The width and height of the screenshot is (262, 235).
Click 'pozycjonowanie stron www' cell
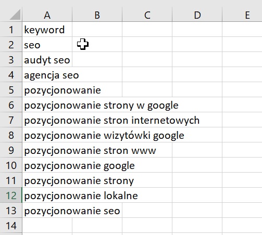[47, 150]
